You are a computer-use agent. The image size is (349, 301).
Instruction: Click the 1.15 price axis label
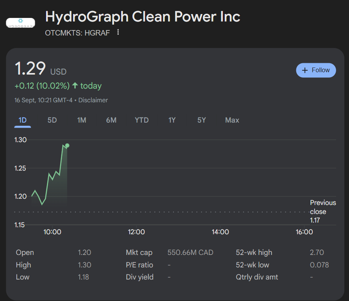click(20, 225)
